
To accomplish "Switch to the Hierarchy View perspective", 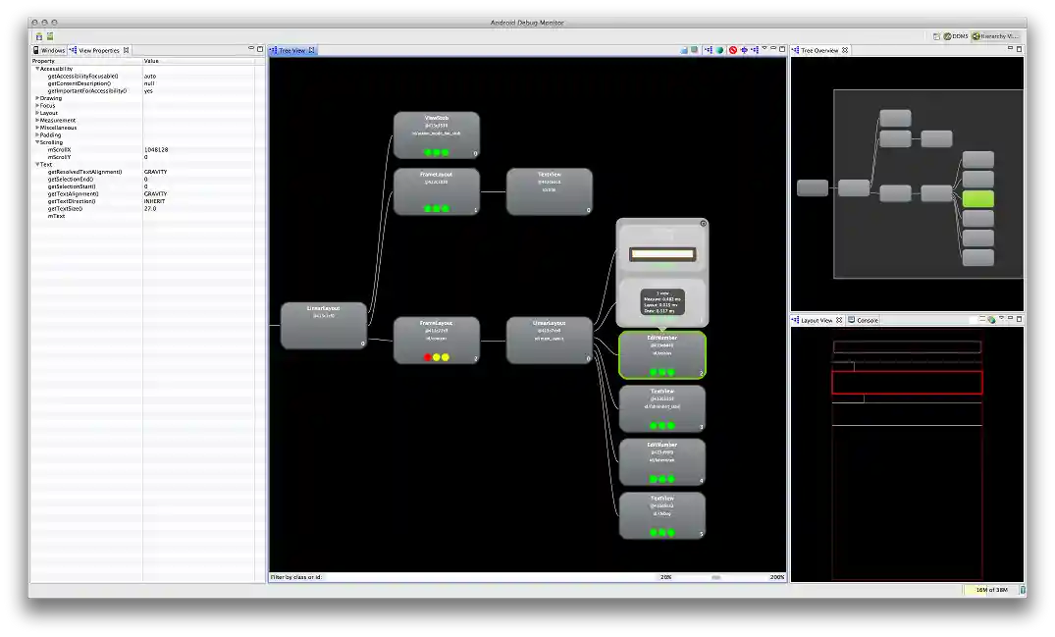I will pos(996,36).
